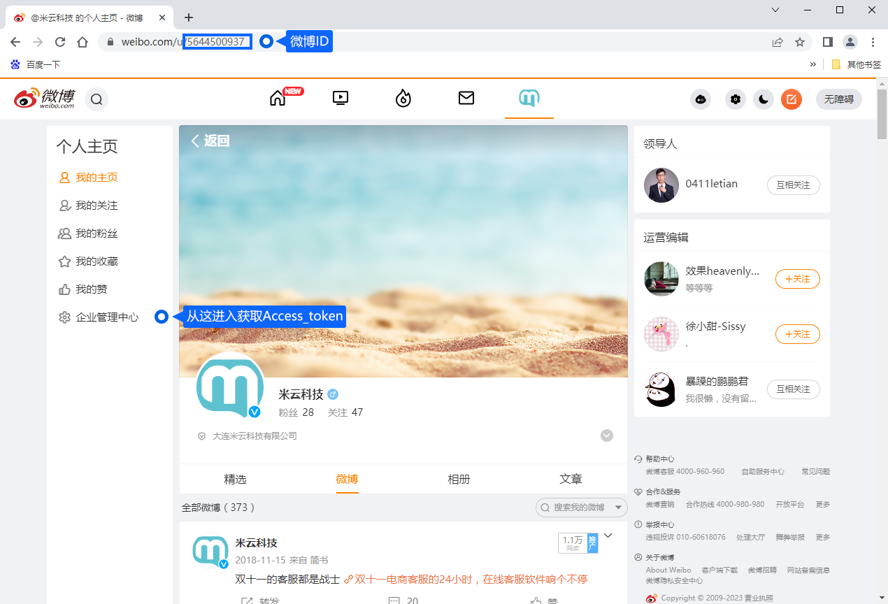This screenshot has height=604, width=888.
Task: Open the Chrome profile avatar icon
Action: tap(850, 42)
